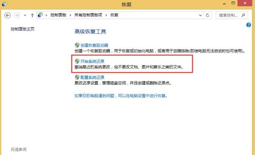Go back with the back arrow button

point(8,15)
